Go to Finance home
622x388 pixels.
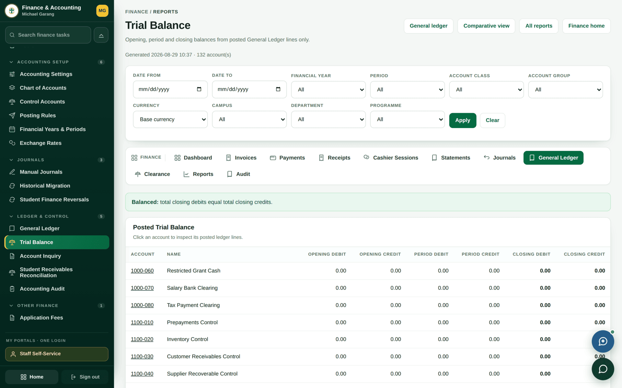click(x=586, y=26)
